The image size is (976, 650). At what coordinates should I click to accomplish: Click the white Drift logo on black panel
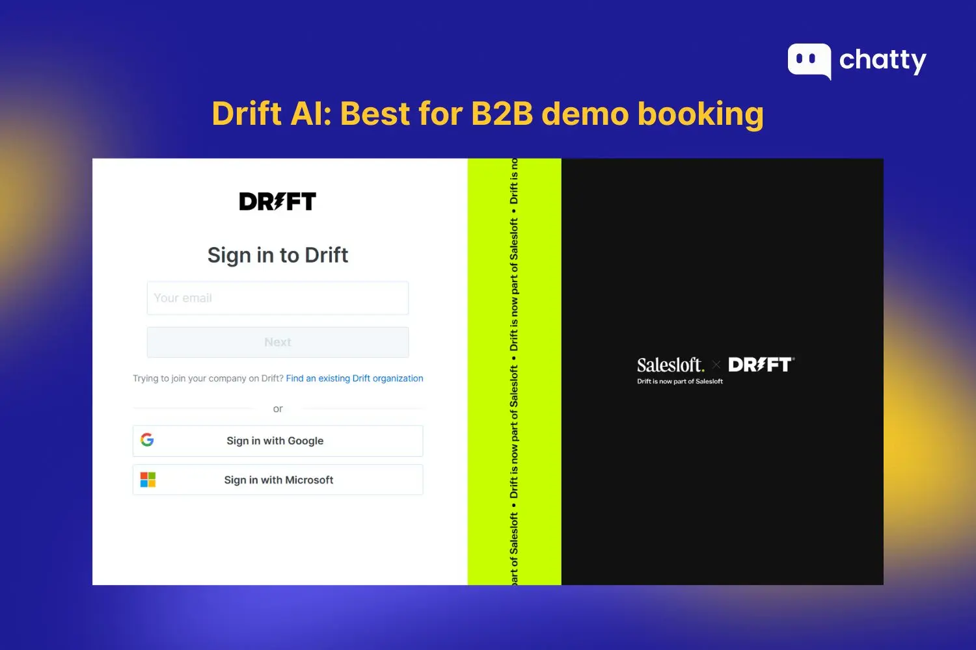click(761, 365)
